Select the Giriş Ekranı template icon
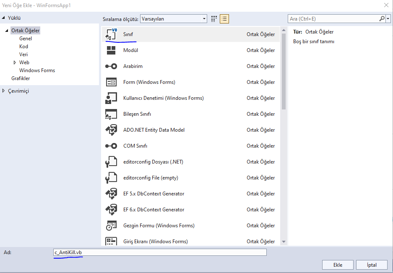The width and height of the screenshot is (393, 273). click(111, 241)
